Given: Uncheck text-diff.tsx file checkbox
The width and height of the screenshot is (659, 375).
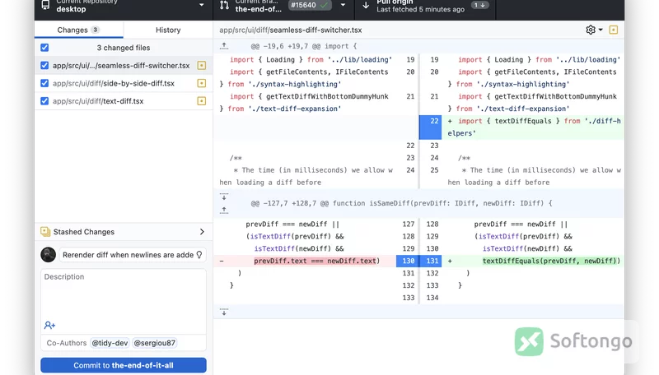Looking at the screenshot, I should click(44, 101).
